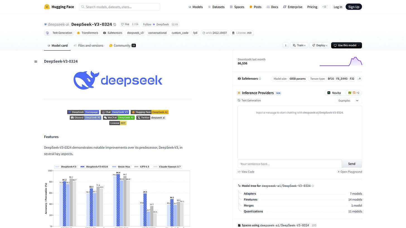Image resolution: width=406 pixels, height=228 pixels.
Task: Click the '685B params' model size value
Action: click(x=298, y=79)
